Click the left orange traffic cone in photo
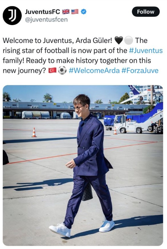Image resolution: width=167 pixels, height=249 pixels. click(x=34, y=132)
